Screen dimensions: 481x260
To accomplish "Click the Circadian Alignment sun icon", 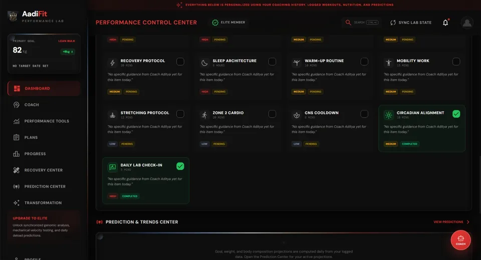I will point(389,115).
